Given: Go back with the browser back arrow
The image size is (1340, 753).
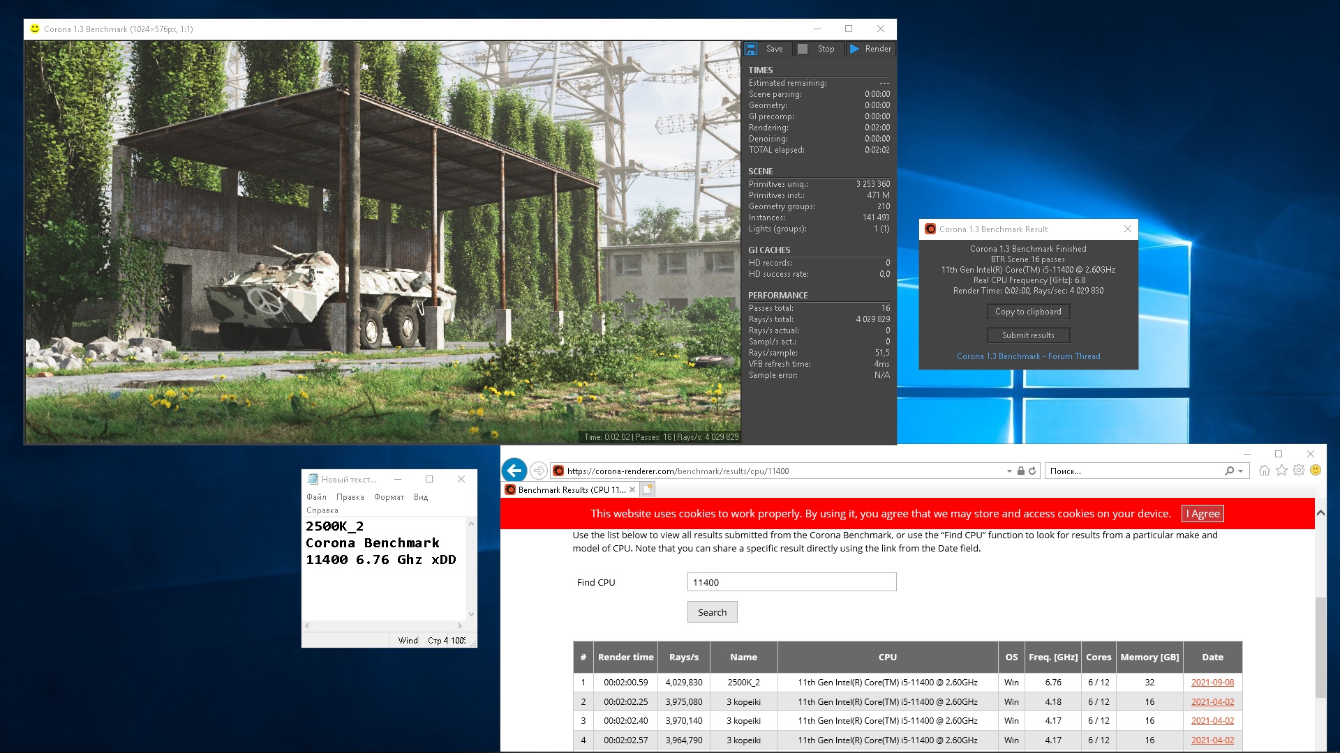Looking at the screenshot, I should (x=514, y=471).
